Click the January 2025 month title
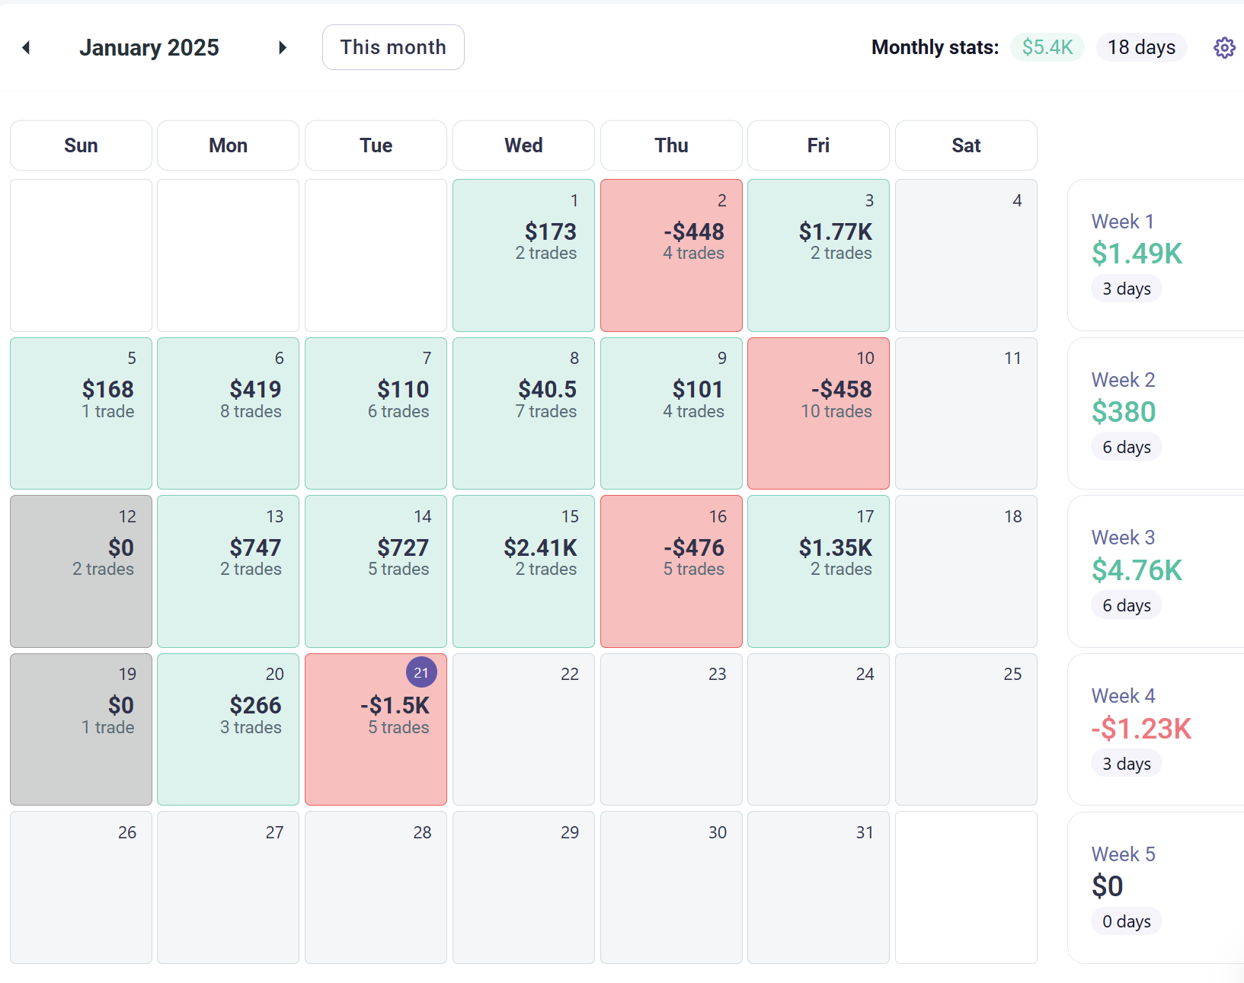Viewport: 1244px width, 983px height. 149,48
